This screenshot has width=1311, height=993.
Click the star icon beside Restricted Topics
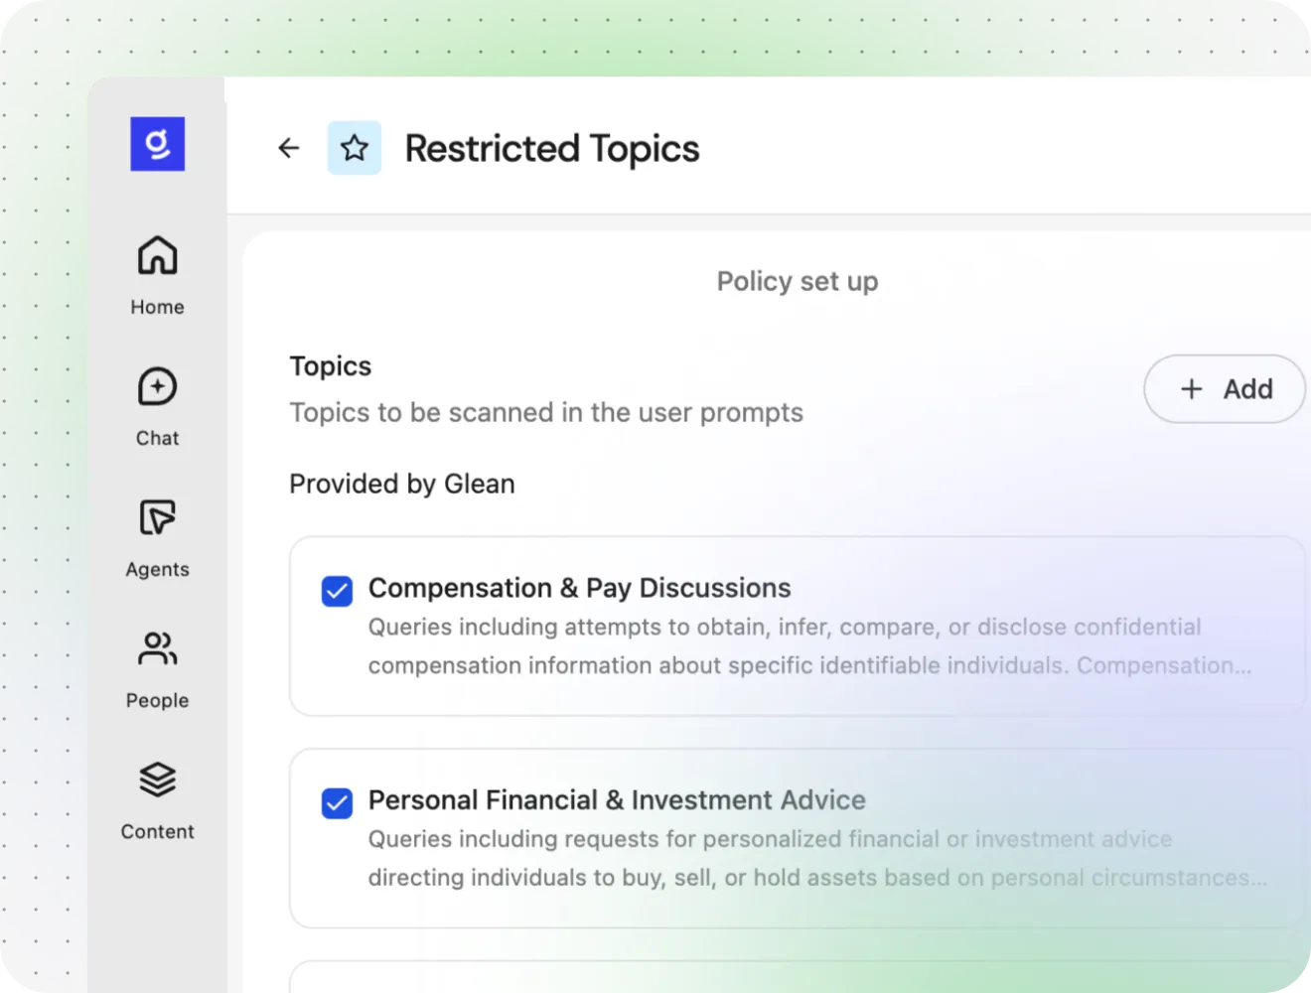coord(355,148)
